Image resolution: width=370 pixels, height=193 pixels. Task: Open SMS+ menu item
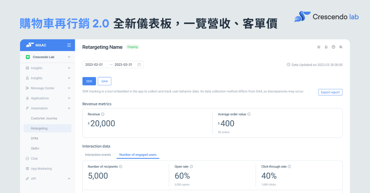35,148
